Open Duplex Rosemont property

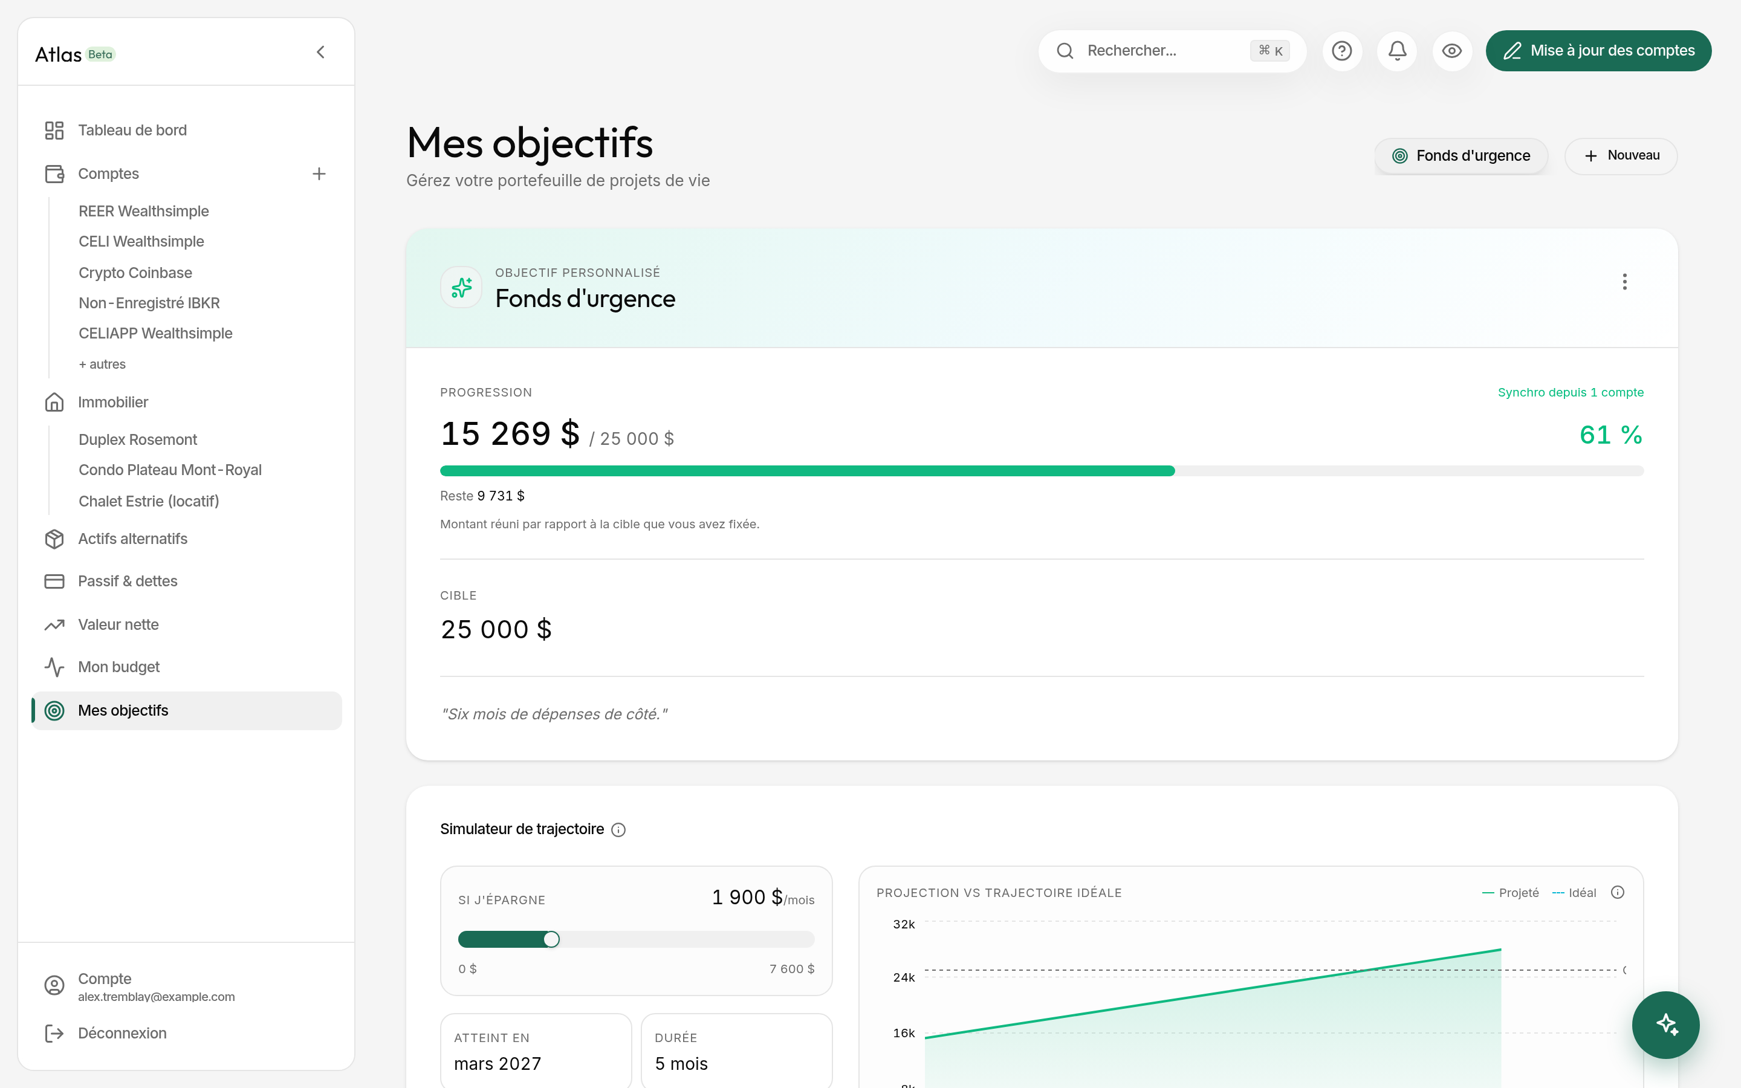pyautogui.click(x=137, y=439)
